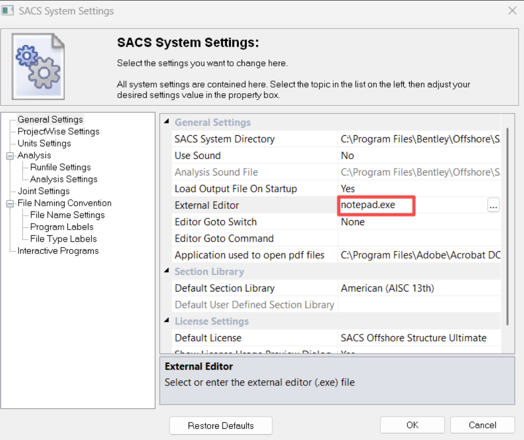This screenshot has width=524, height=440.
Task: Collapse the Analysis tree node
Action: click(x=10, y=156)
